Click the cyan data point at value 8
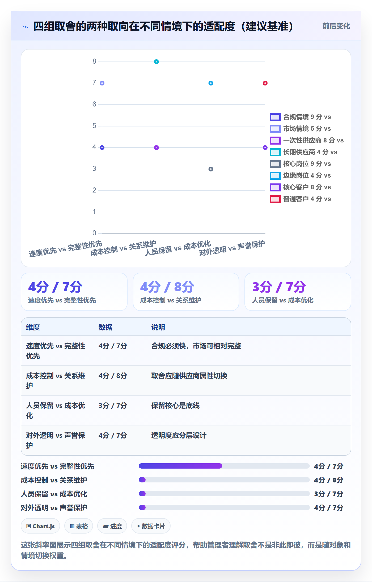This screenshot has height=582, width=372. point(157,62)
